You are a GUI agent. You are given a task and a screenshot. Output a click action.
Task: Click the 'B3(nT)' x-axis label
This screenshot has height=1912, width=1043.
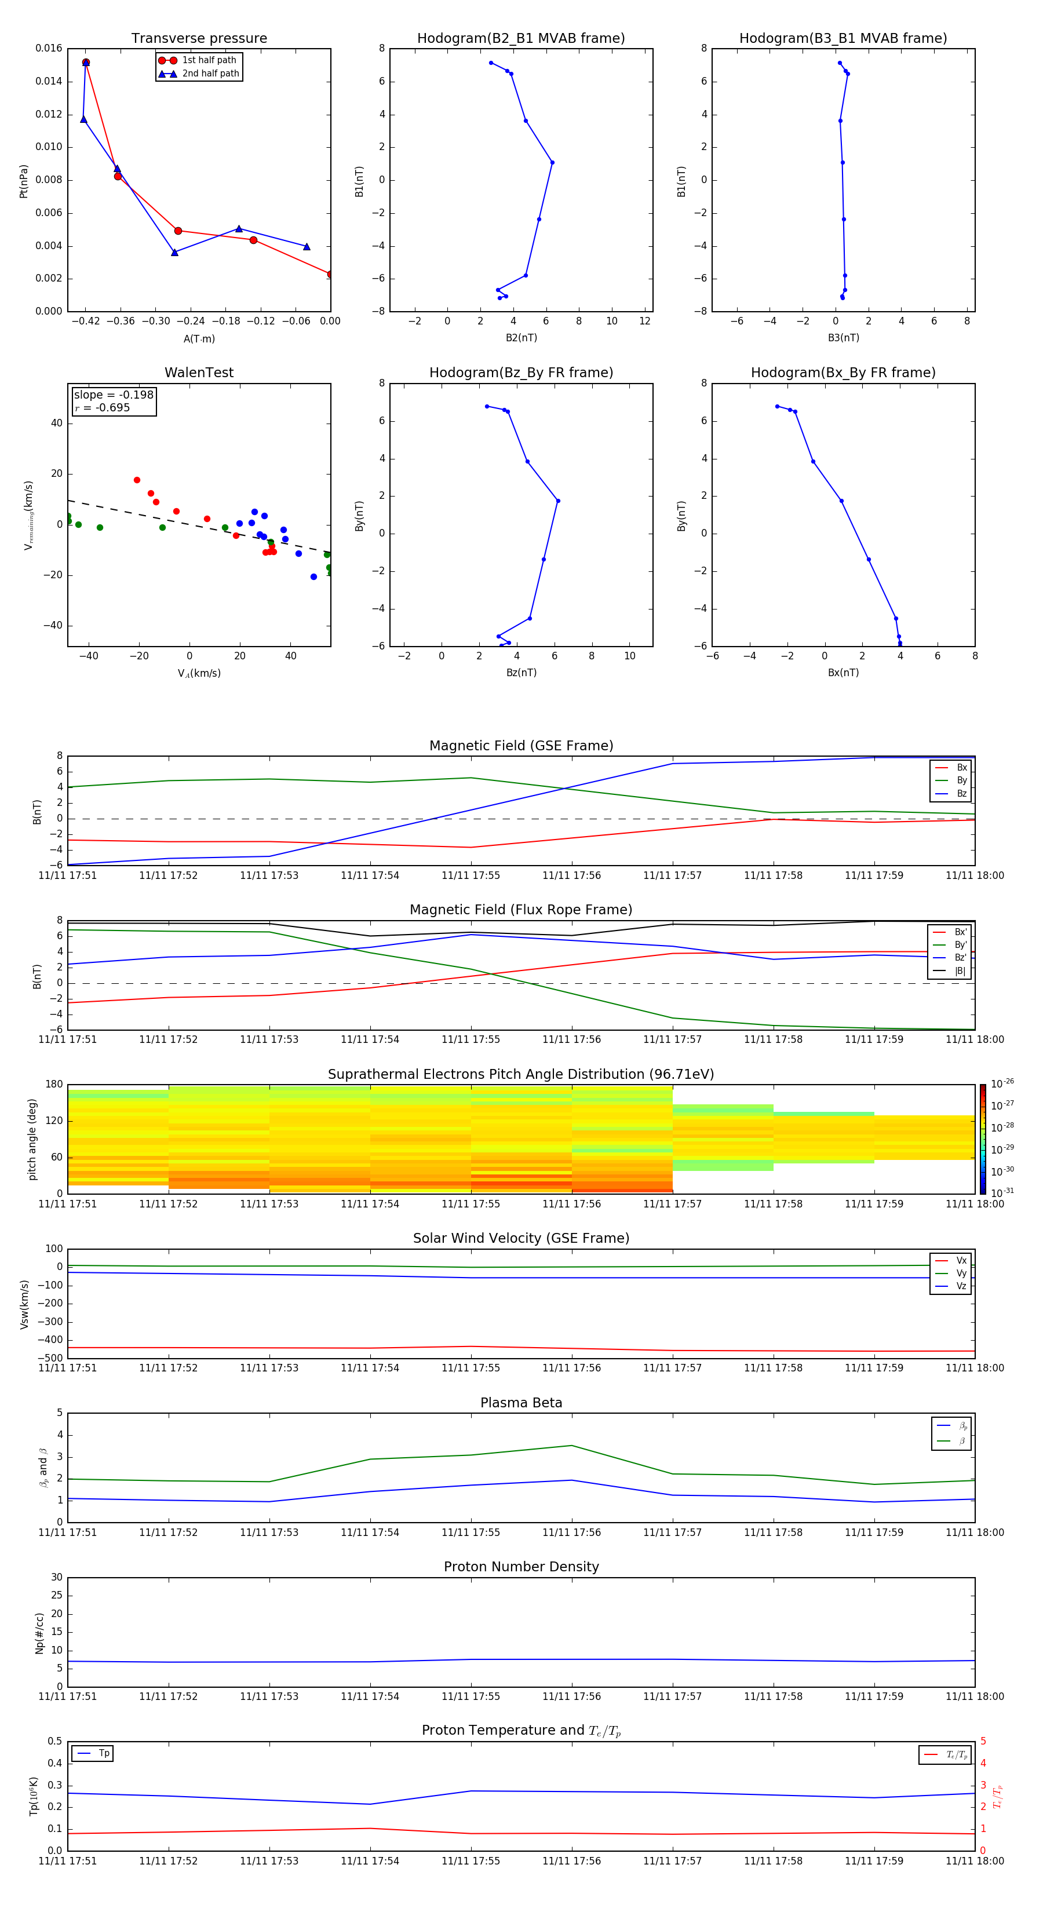coord(843,338)
